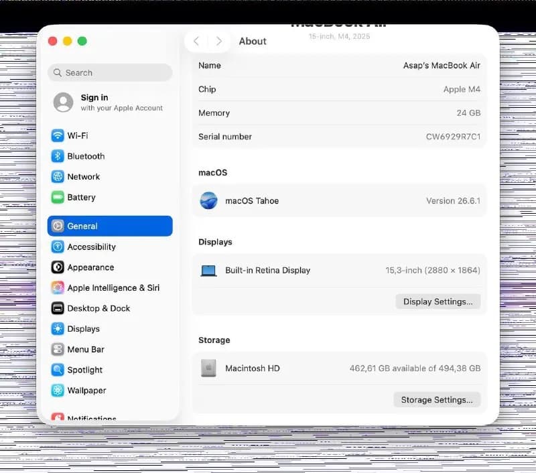This screenshot has height=473, width=536.
Task: Click the Desktop & Dock icon
Action: [58, 308]
